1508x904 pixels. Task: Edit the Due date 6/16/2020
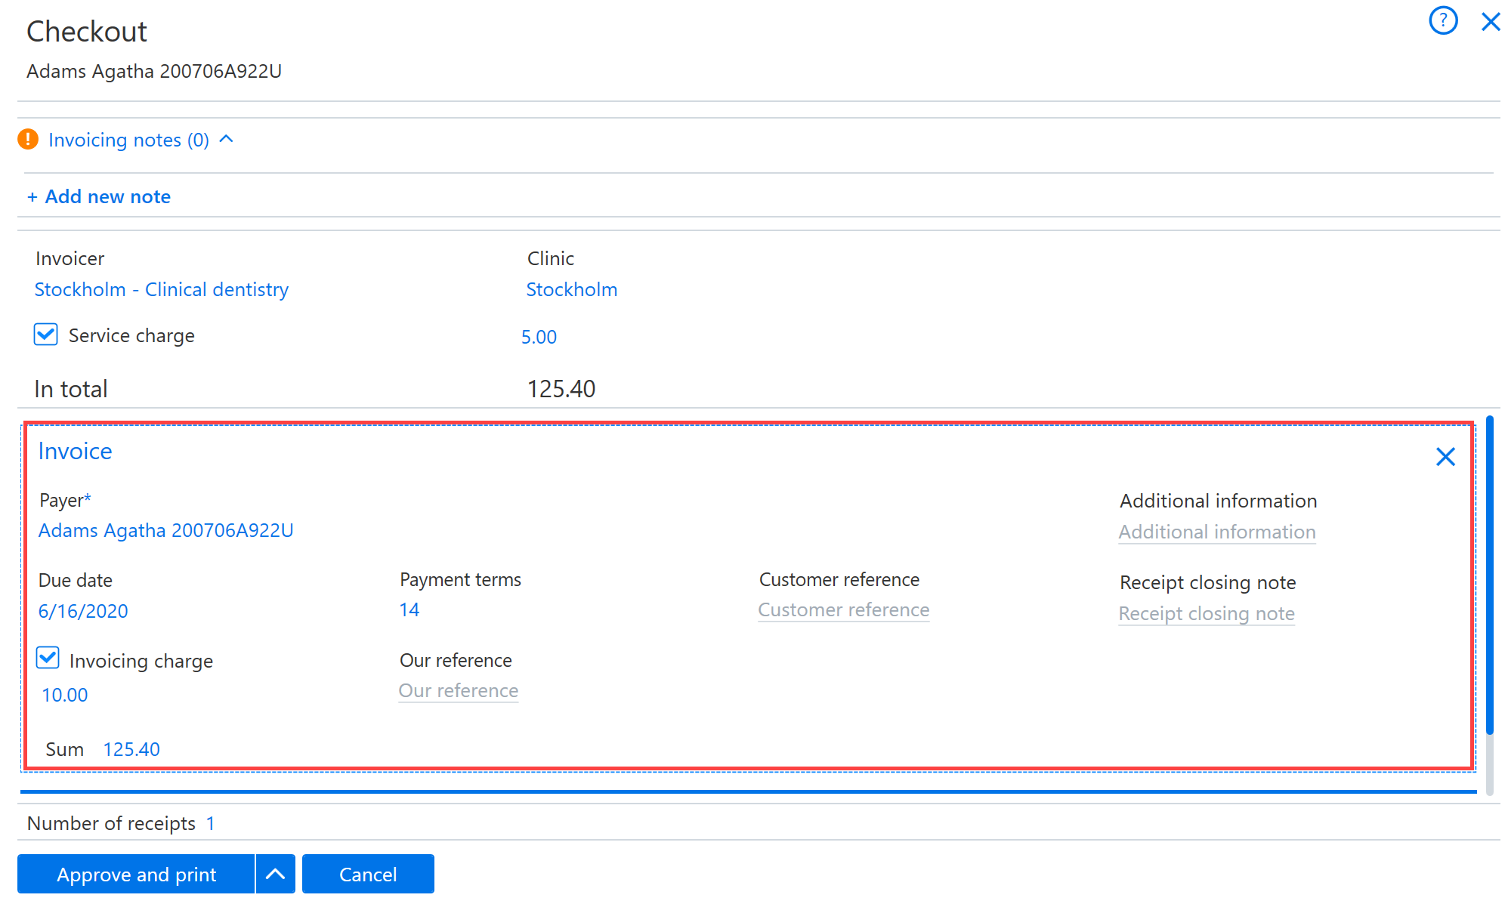coord(83,611)
